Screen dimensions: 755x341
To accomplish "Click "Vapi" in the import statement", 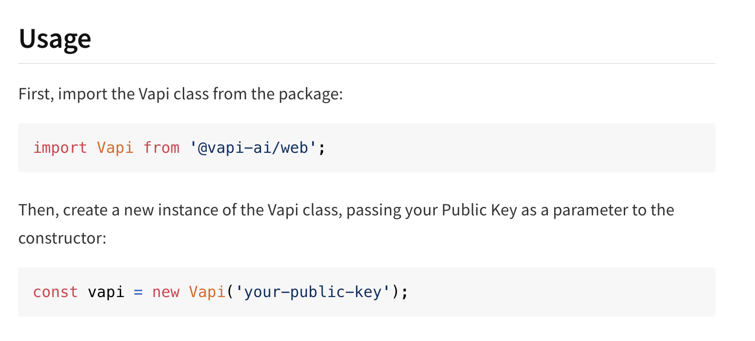I will [115, 148].
